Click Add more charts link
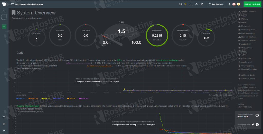The image size is (263, 134). pyautogui.click(x=247, y=75)
